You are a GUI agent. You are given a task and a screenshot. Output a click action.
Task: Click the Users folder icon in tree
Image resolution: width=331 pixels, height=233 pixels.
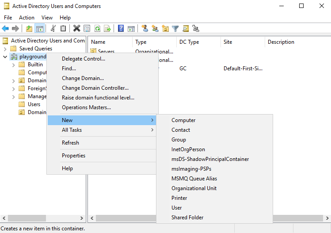click(x=22, y=104)
